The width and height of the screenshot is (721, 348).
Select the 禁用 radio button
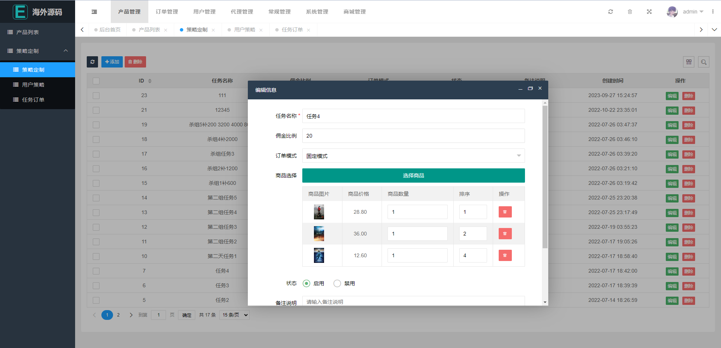[x=337, y=283]
